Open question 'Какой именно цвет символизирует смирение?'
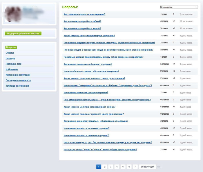The width and height of the screenshot is (203, 172). 89,36
